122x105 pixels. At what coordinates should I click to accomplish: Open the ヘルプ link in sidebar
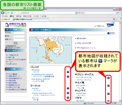click(x=11, y=62)
